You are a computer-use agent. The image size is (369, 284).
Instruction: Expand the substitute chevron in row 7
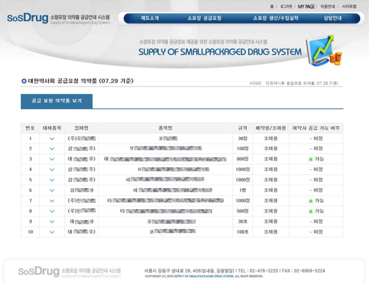(x=52, y=201)
